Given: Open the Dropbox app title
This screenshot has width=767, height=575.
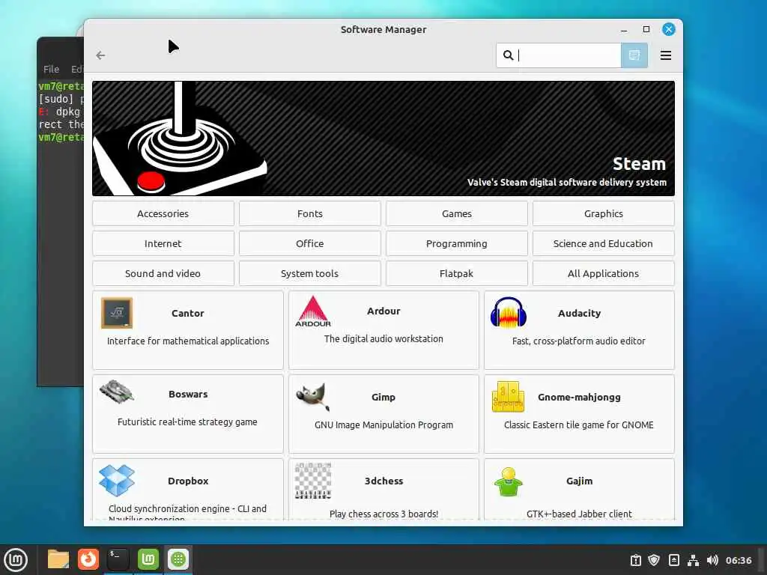Looking at the screenshot, I should (188, 481).
